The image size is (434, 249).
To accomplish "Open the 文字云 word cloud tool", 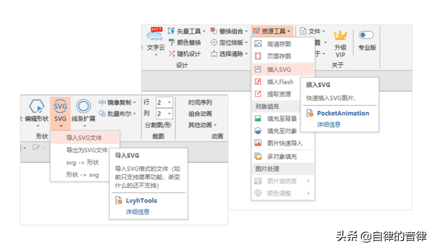I will [155, 41].
